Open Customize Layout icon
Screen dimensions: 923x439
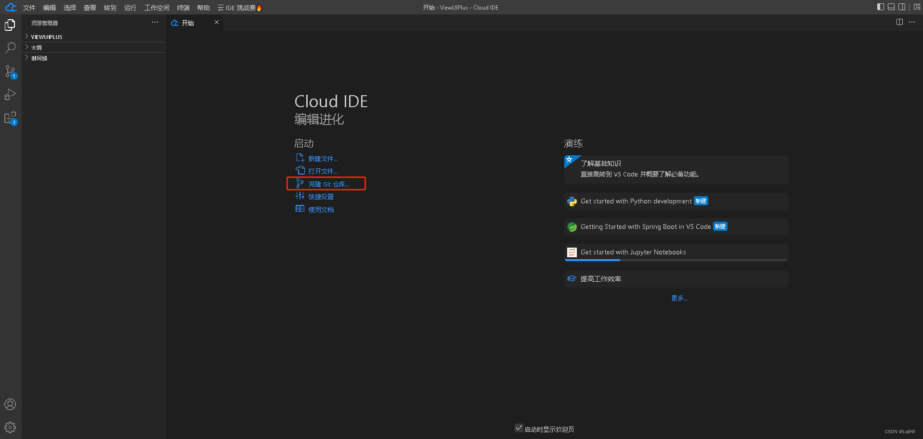[x=917, y=7]
